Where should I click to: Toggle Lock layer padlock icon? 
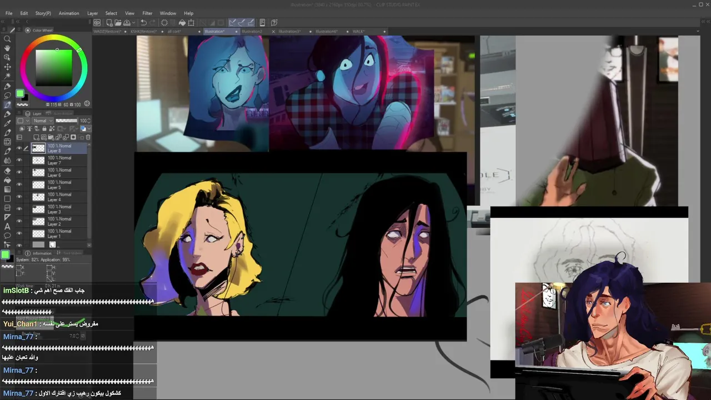44,128
